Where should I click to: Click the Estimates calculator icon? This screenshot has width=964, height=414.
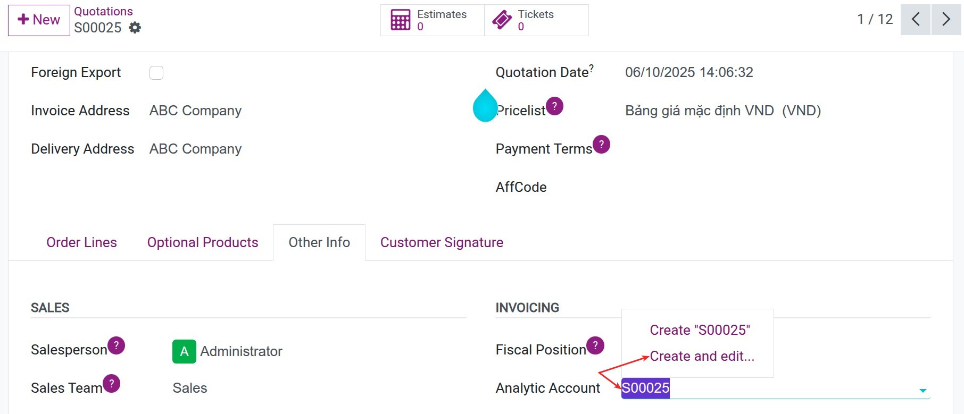click(400, 20)
